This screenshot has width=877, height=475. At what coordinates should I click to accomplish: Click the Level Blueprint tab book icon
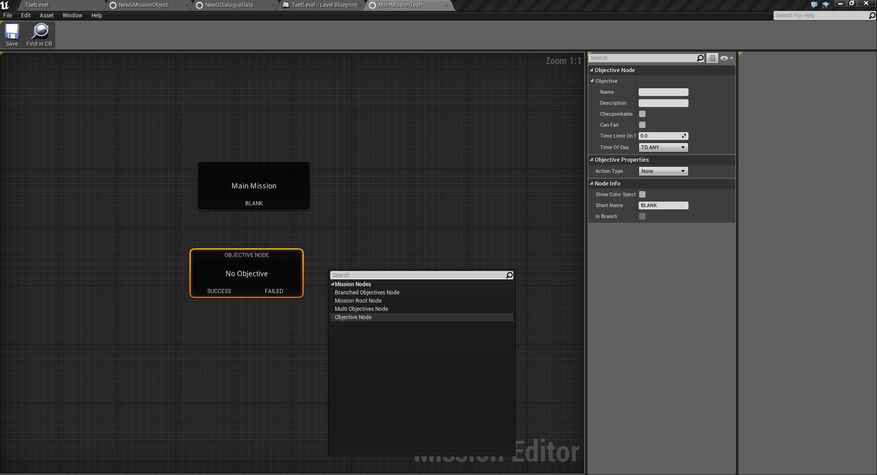tap(286, 5)
